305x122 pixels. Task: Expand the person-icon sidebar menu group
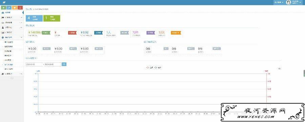(x=12, y=27)
